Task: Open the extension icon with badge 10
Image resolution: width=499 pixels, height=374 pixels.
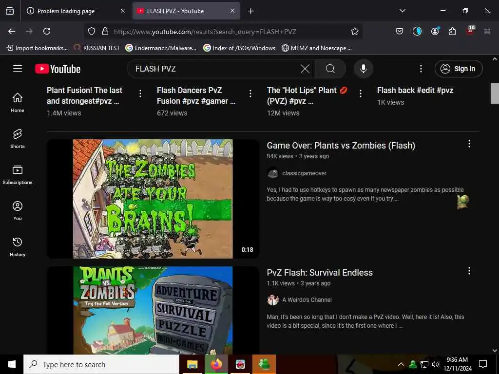Action: [x=470, y=30]
